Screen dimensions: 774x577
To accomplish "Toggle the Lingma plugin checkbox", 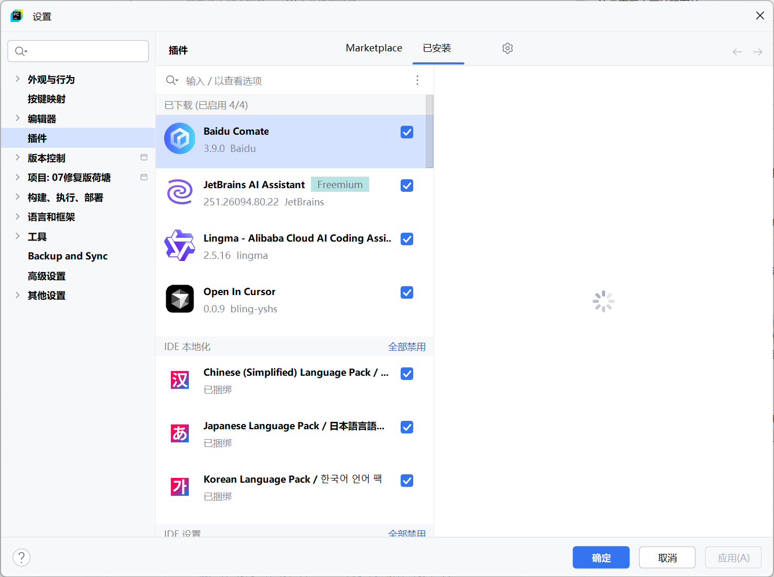I will point(407,239).
